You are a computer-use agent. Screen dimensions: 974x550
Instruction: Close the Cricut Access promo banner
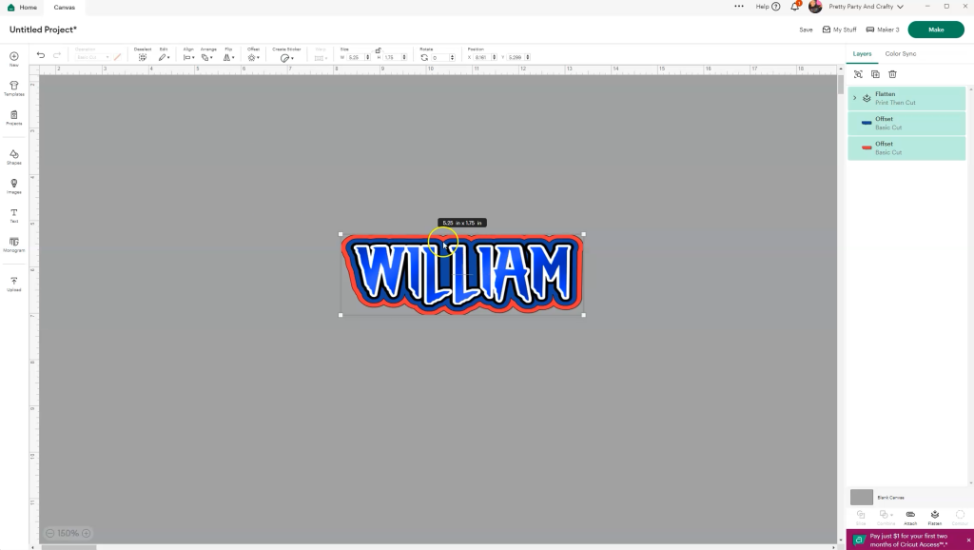click(967, 540)
